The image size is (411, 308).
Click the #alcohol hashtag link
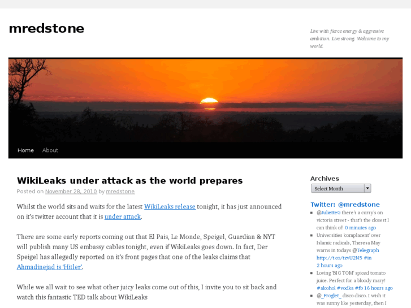[x=326, y=288]
